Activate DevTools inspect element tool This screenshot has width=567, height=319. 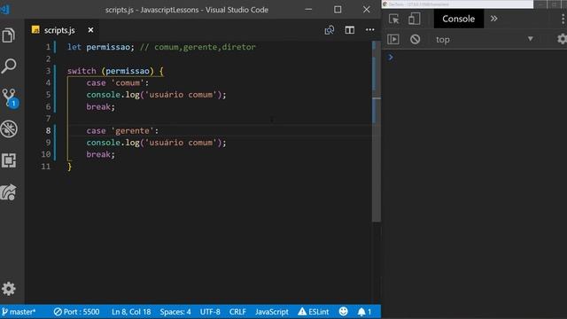(x=393, y=19)
